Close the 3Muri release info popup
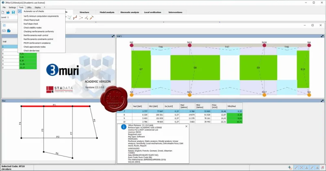326x171 pixels. click(186, 126)
